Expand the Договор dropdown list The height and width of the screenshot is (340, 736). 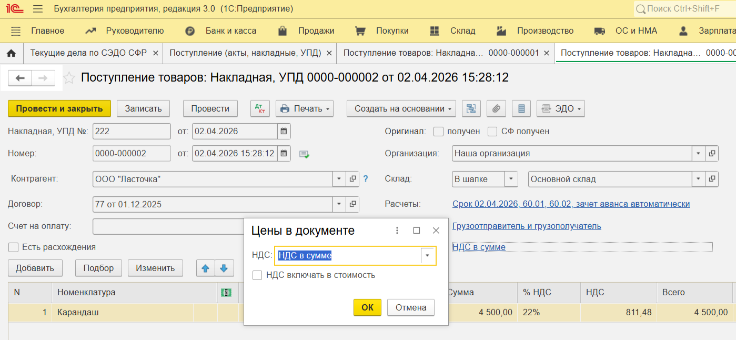coord(339,204)
